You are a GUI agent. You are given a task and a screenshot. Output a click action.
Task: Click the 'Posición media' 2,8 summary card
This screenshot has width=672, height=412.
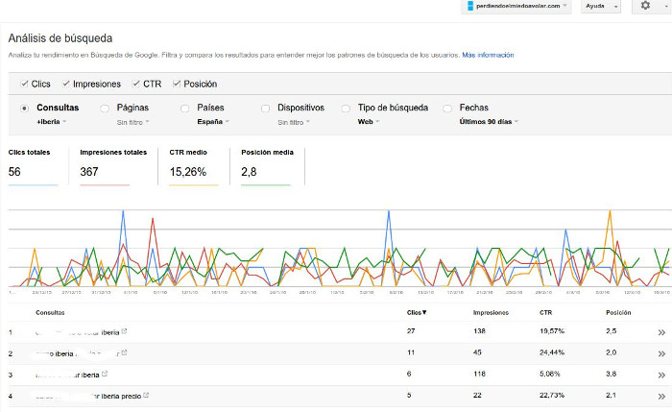268,167
